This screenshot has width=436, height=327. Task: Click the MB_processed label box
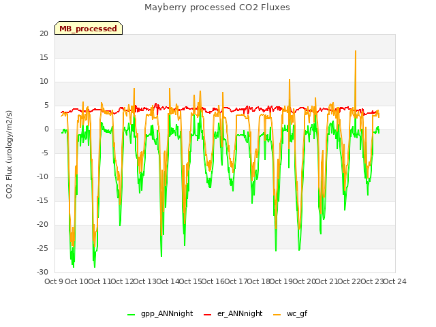[89, 28]
